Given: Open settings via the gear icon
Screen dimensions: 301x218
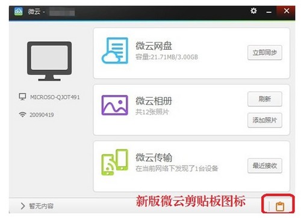Looking at the screenshot, I should [253, 11].
